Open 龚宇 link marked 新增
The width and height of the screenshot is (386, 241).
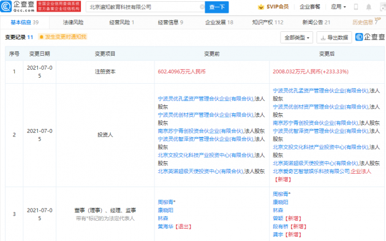(278, 235)
